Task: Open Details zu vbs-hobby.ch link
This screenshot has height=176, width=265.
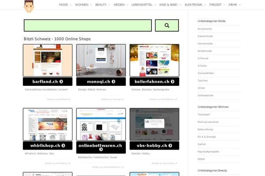Action: 165,163
